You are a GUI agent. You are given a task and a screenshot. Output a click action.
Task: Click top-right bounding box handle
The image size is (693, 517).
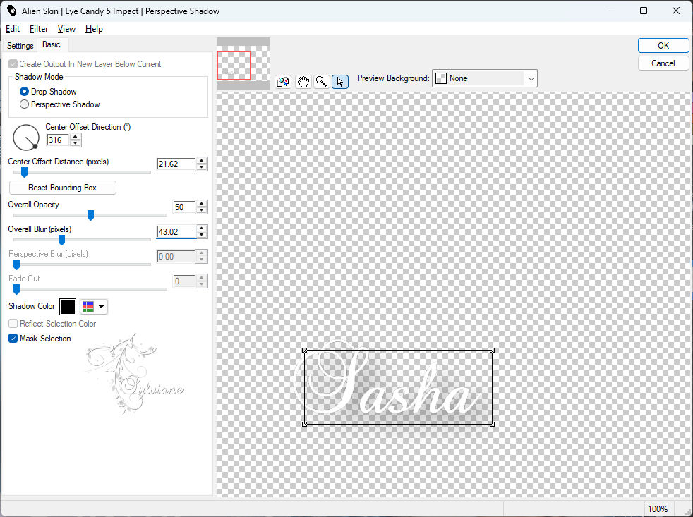(x=492, y=351)
